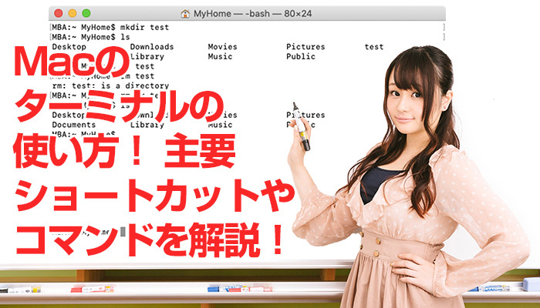Select the "Documents" directory entry
Screen dimensions: 540x308
tap(74, 125)
